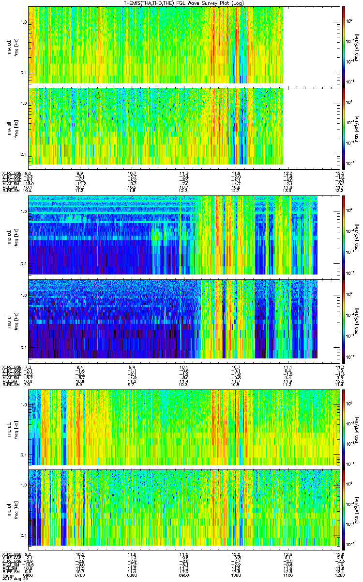Click the 1.0 frequency tick of THA B-perpendicular panel
Screen dimensions: 363x582
point(24,22)
